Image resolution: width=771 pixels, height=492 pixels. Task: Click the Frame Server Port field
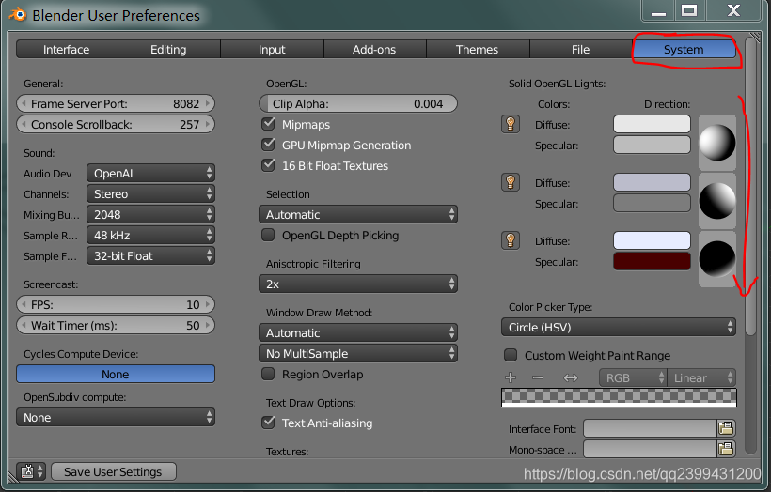pyautogui.click(x=116, y=103)
